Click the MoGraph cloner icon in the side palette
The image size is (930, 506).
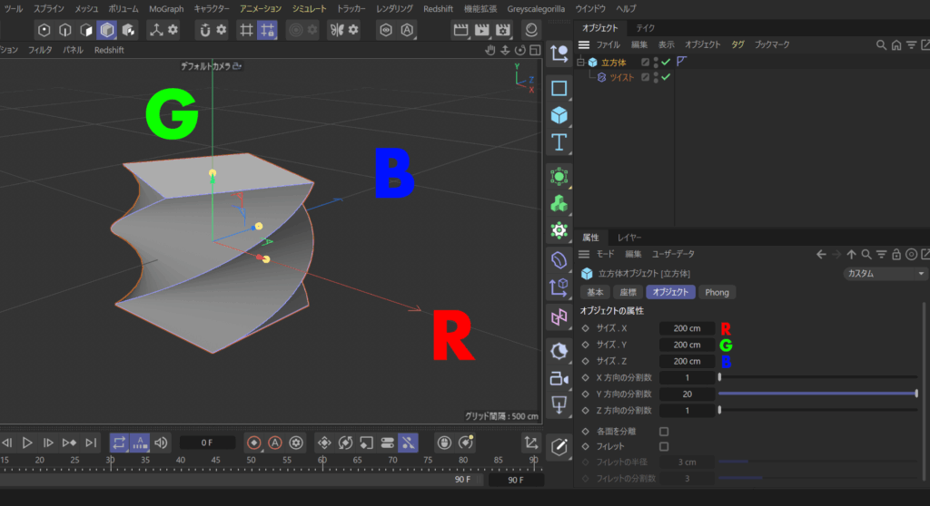(559, 203)
